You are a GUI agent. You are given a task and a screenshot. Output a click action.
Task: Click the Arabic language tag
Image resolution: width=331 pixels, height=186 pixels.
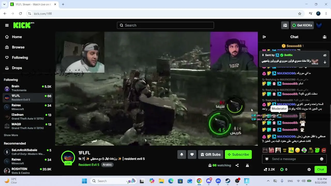pos(107,165)
